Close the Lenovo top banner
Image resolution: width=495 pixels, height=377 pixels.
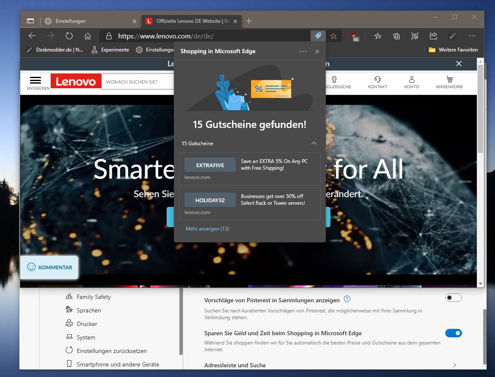[x=459, y=64]
